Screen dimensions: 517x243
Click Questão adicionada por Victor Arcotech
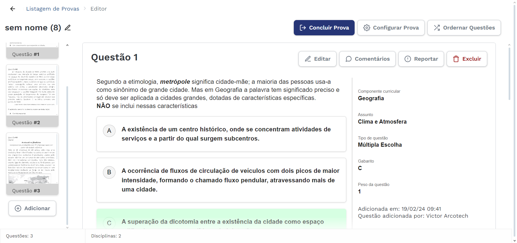click(413, 216)
